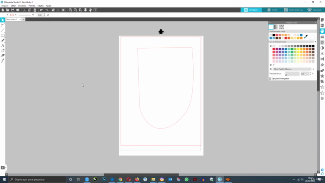This screenshot has width=325, height=183.
Task: Pick the black swatch in recently used colors
Action: coord(274,35)
